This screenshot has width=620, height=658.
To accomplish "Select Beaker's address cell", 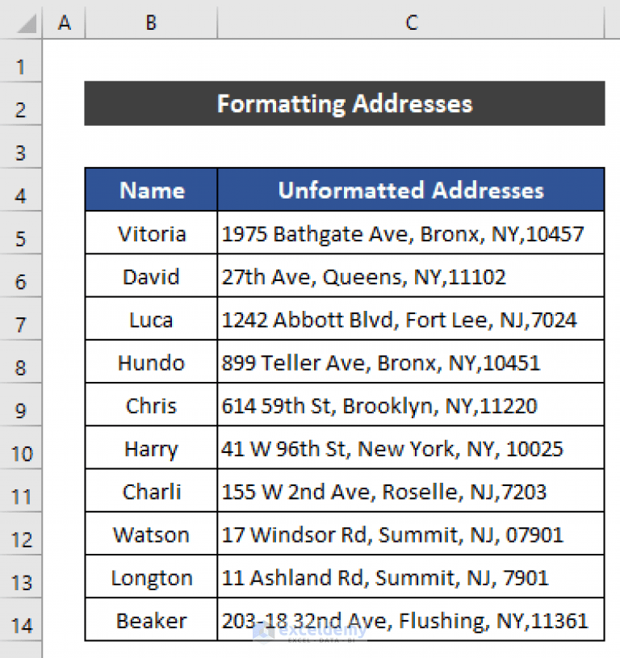I will pos(405,620).
